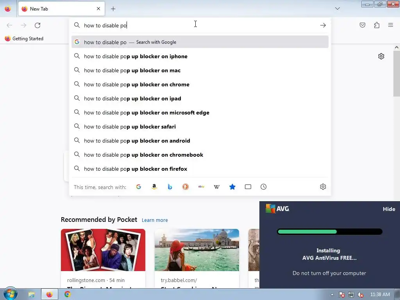Image resolution: width=400 pixels, height=300 pixels.
Task: Open Action Center flag tray icon
Action: pyautogui.click(x=341, y=295)
